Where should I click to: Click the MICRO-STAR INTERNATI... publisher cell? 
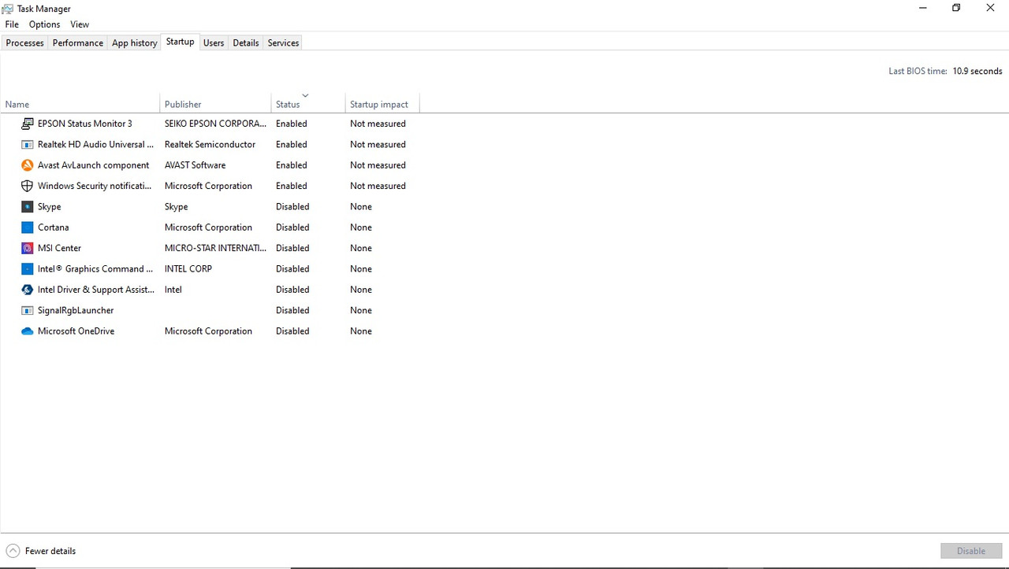click(x=215, y=248)
